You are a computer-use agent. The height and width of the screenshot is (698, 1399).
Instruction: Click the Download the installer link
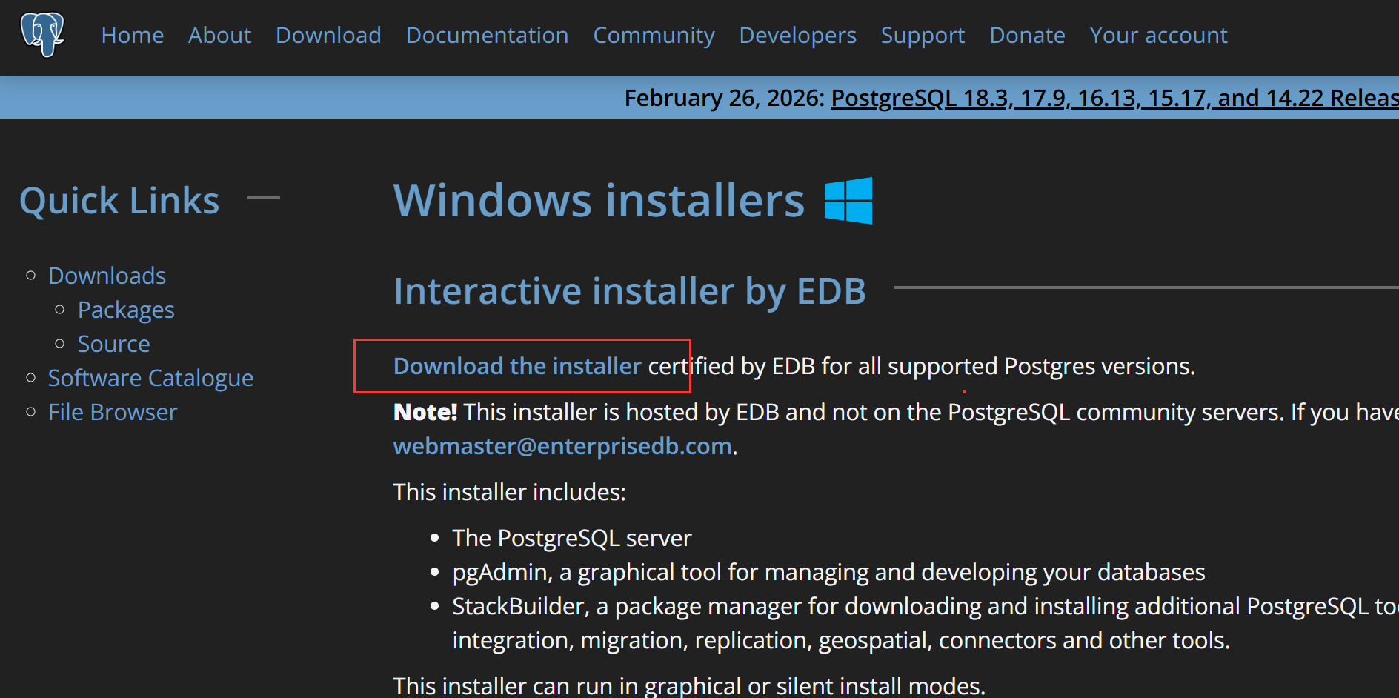[516, 366]
